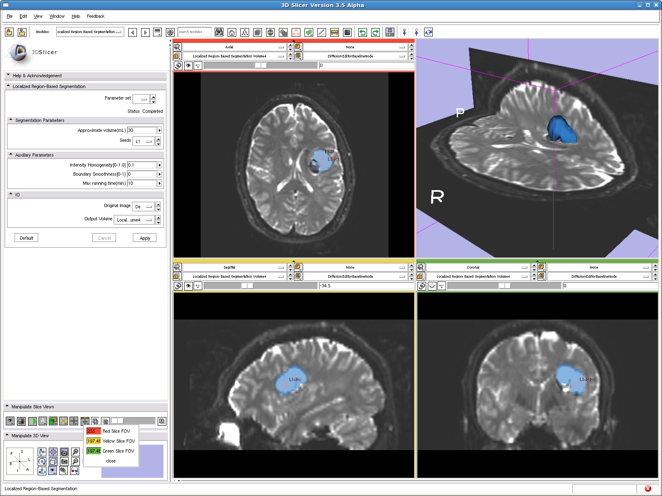
Task: Toggle the visibility icon in Coronal slice viewer
Action: pos(432,286)
